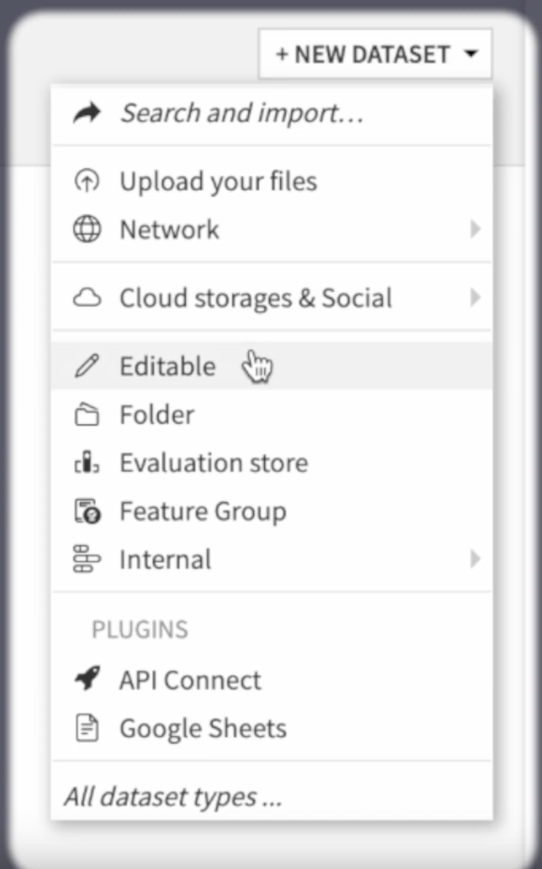Expand the Cloud storages & Social submenu
542x869 pixels.
(x=476, y=298)
